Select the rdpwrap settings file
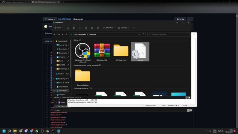The width and height of the screenshot is (238, 134). pos(140,52)
